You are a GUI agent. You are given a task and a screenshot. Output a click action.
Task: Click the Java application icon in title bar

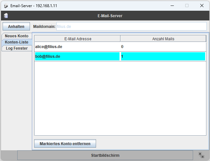(x=6, y=6)
